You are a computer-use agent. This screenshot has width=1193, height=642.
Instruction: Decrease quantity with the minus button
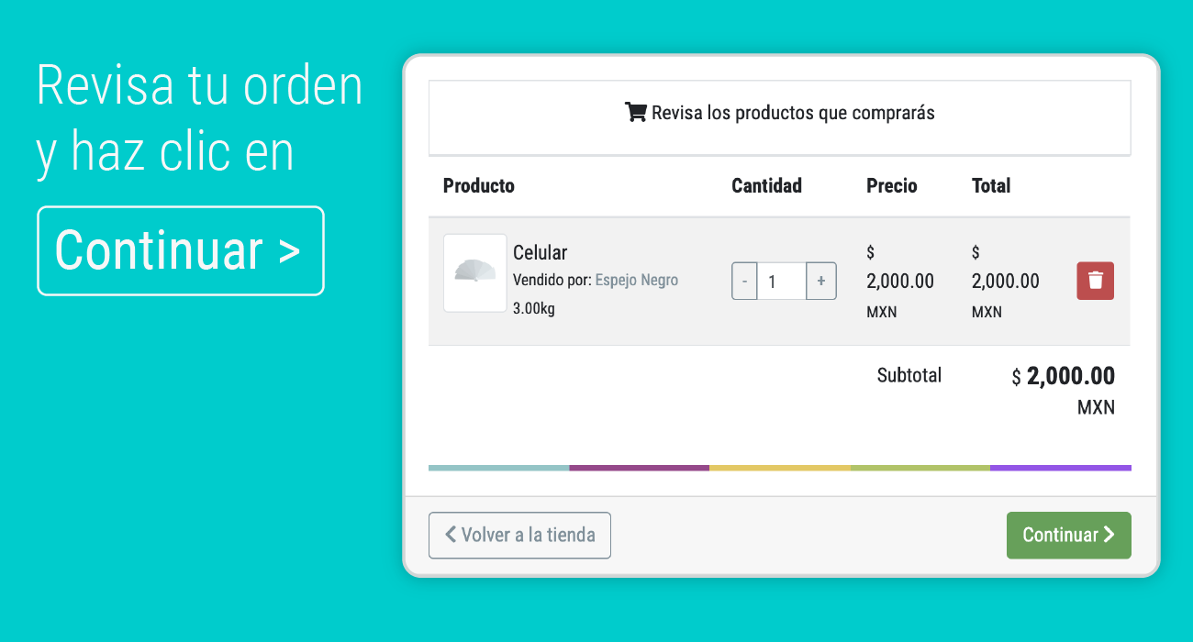[744, 281]
